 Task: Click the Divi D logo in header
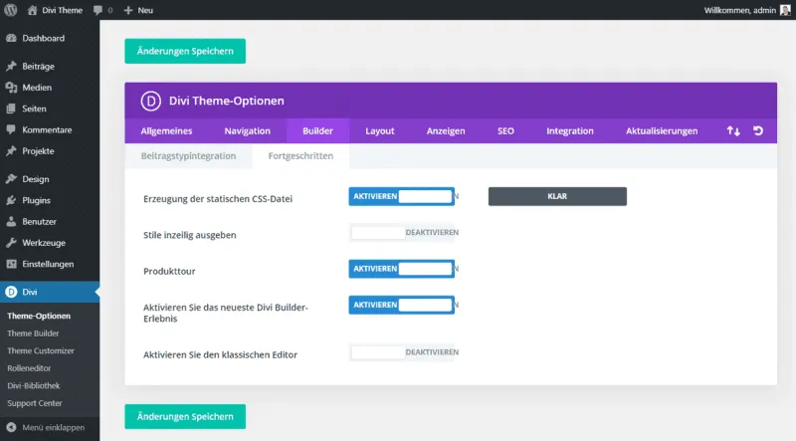click(x=151, y=101)
